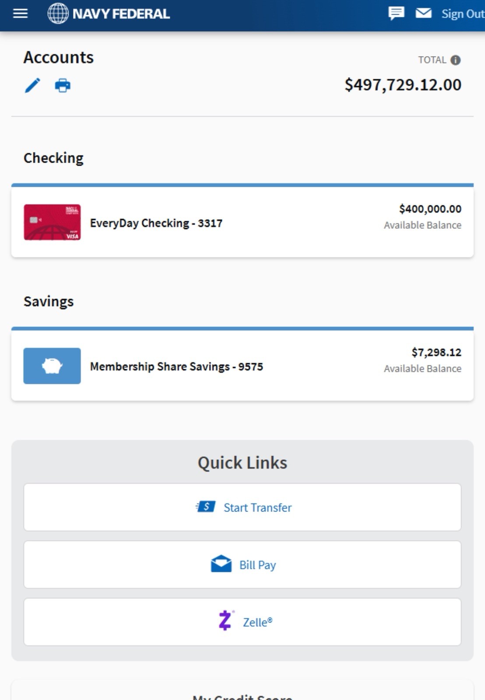The width and height of the screenshot is (485, 700).
Task: Open the mail envelope inbox
Action: coord(423,13)
